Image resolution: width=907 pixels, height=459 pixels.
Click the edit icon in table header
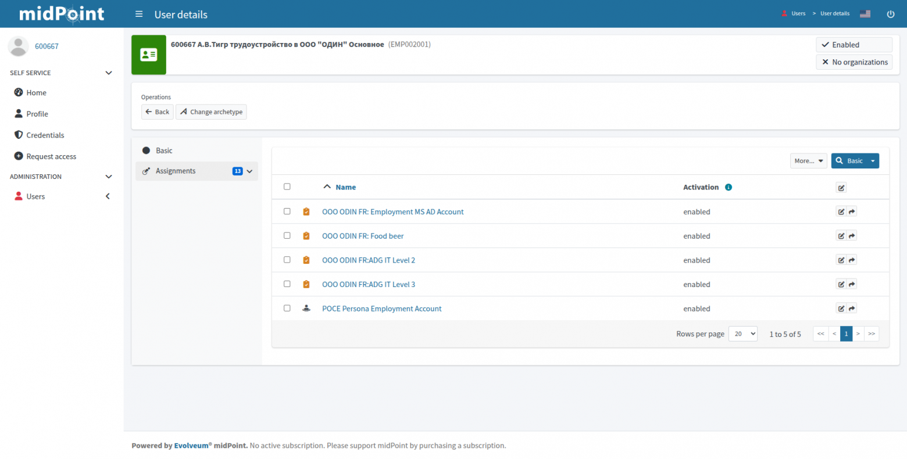(x=841, y=187)
